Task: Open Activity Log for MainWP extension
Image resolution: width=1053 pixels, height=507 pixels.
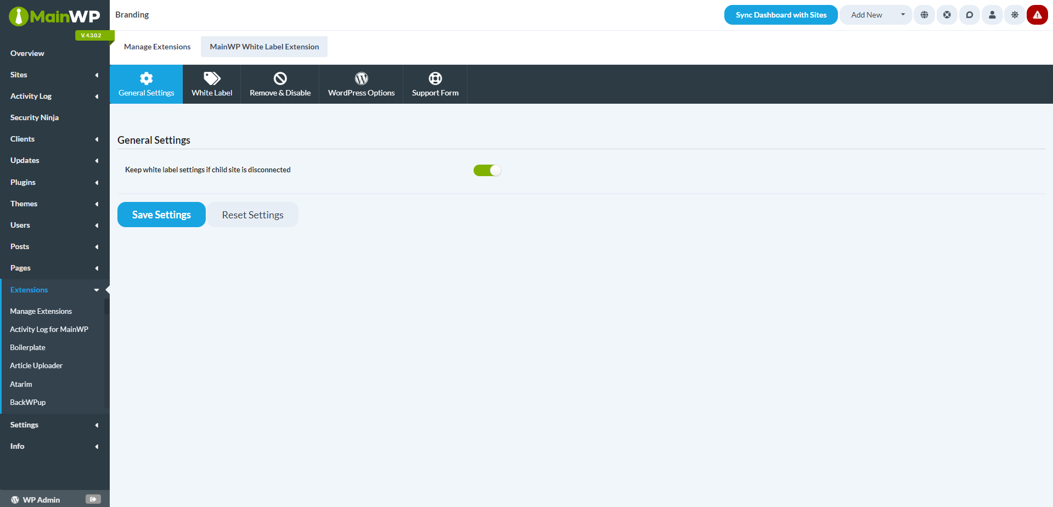Action: pos(49,329)
